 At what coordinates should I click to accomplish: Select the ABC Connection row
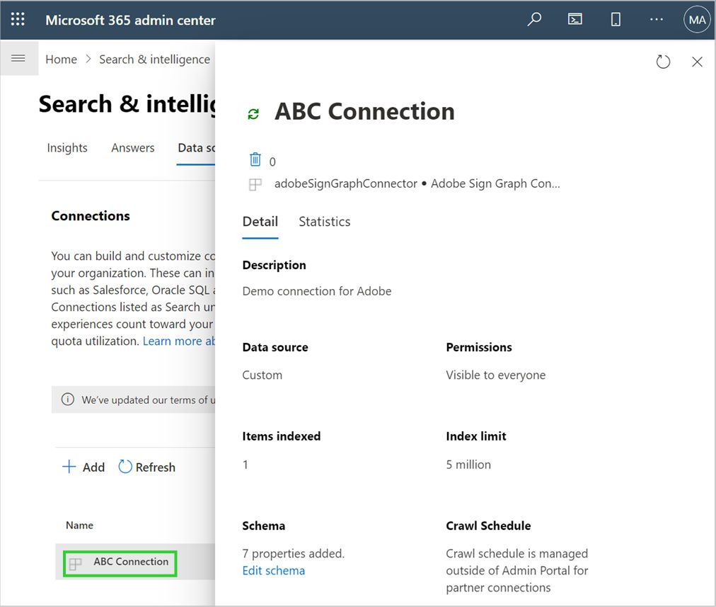point(131,562)
